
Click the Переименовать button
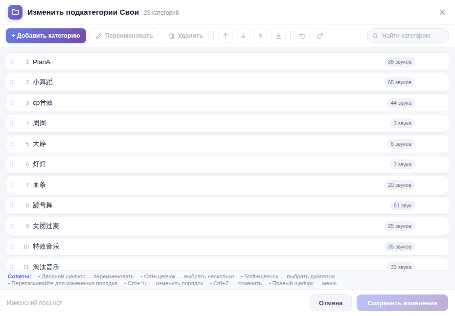click(x=124, y=36)
